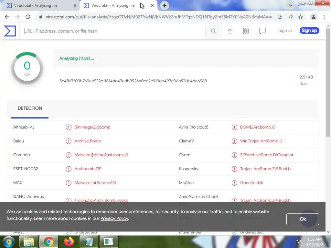The height and width of the screenshot is (248, 331).
Task: Open Firefox from the taskbar
Action: 69,242
